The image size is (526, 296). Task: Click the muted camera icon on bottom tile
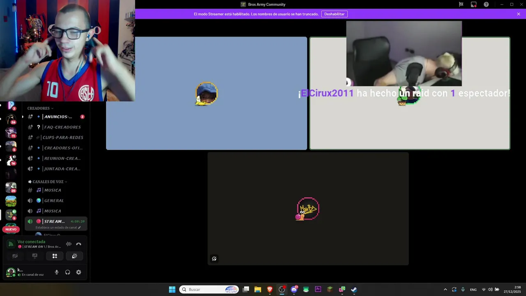214,259
